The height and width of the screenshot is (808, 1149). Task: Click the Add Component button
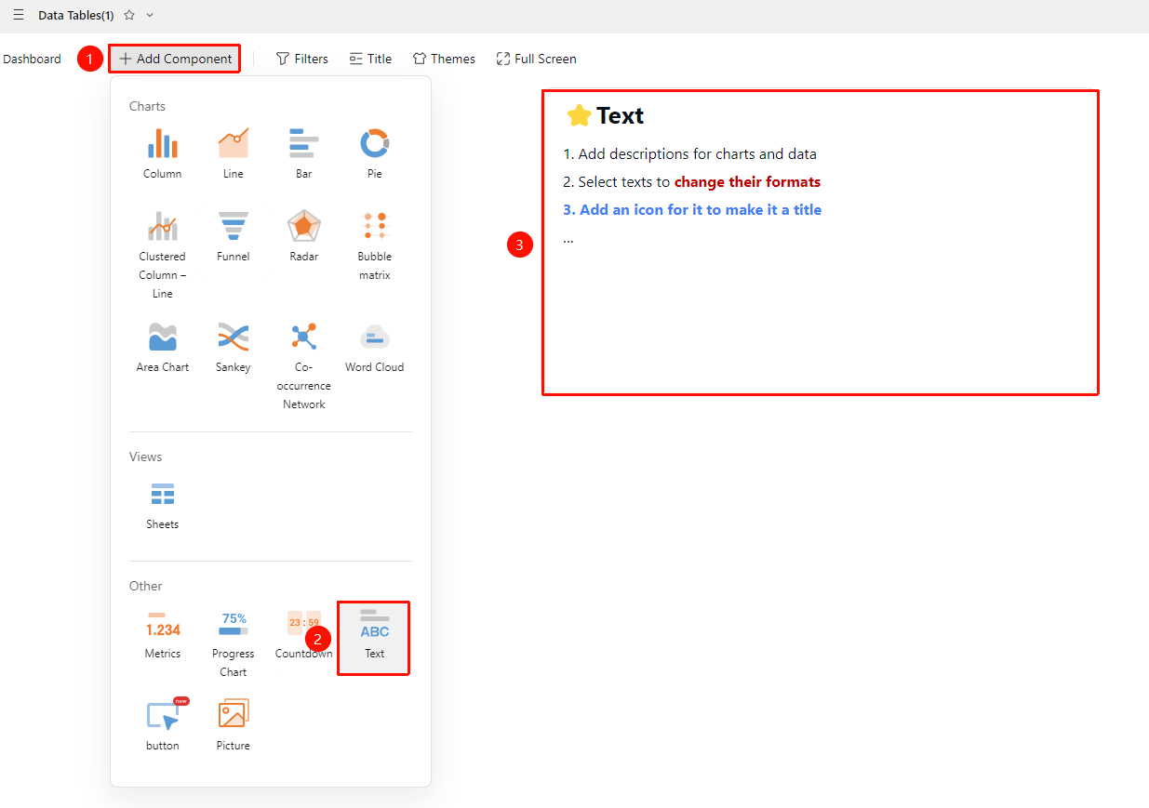pos(175,59)
